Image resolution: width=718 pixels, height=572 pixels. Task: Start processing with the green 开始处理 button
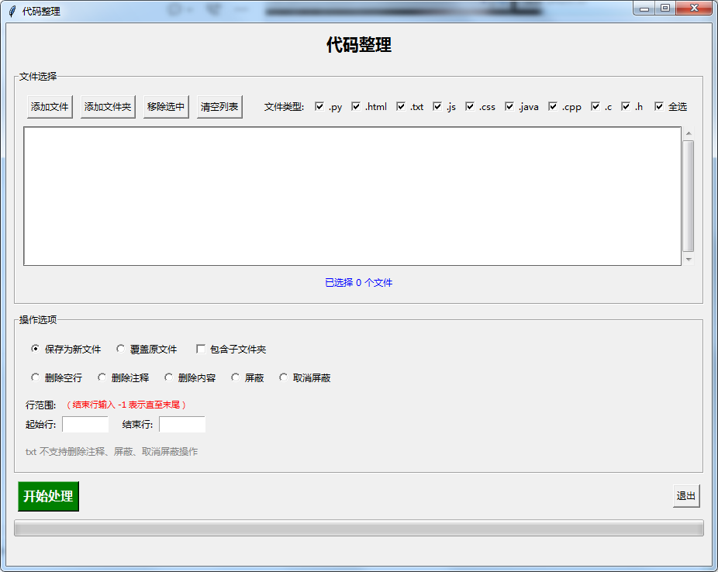(x=48, y=497)
